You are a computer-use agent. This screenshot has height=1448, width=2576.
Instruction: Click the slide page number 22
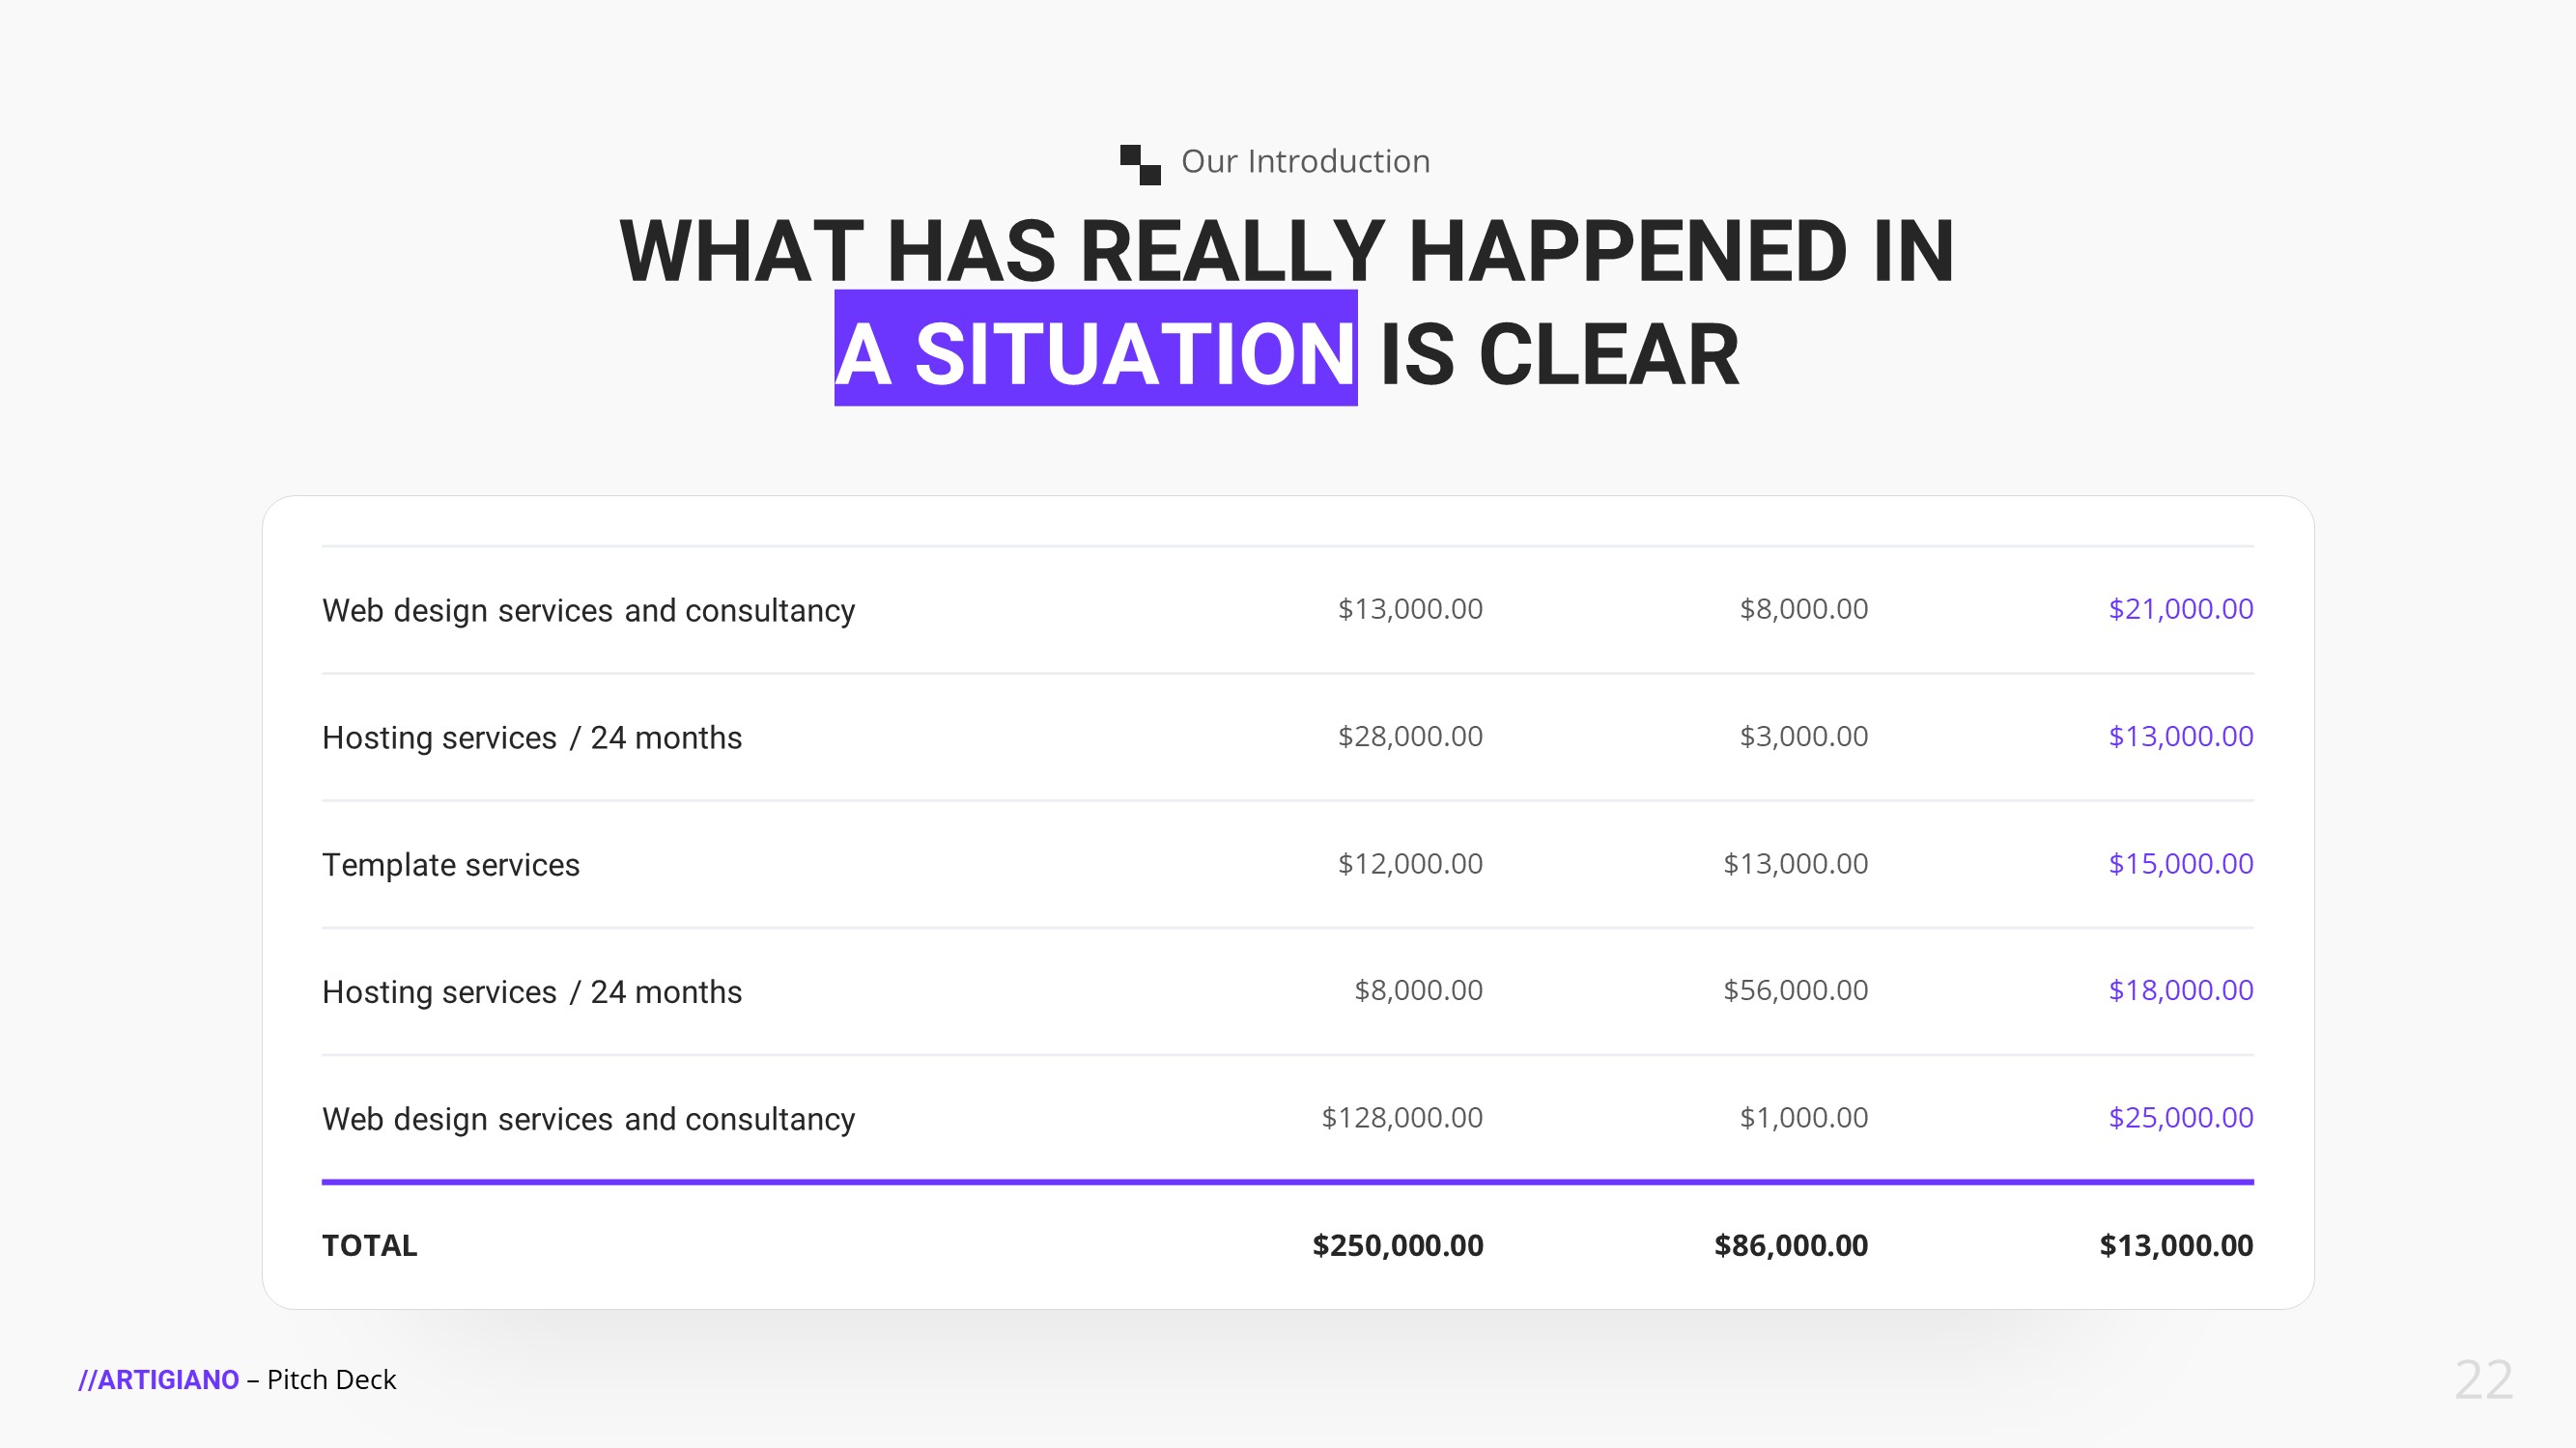[x=2483, y=1380]
